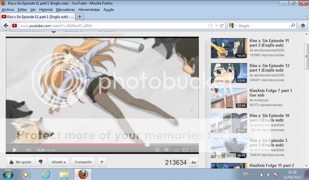Viewport: 309px width, 180px height.
Task: Click page scrollbar down arrow
Action: click(x=306, y=166)
